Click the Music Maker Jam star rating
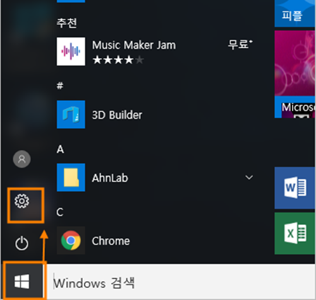Screen dimensions: 316x300 pyautogui.click(x=118, y=60)
